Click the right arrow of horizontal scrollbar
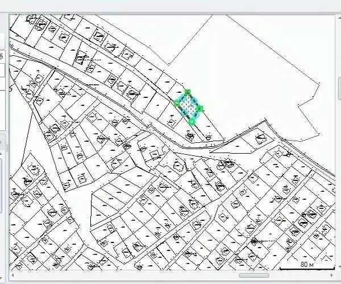This screenshot has height=284, width=341. tap(332, 275)
